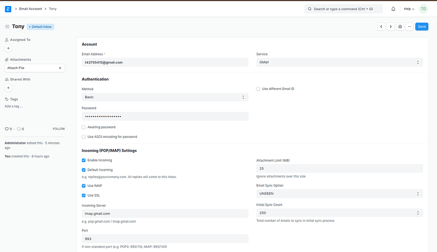Open the Service dropdown showing GMail
This screenshot has height=252, width=437.
pos(338,62)
